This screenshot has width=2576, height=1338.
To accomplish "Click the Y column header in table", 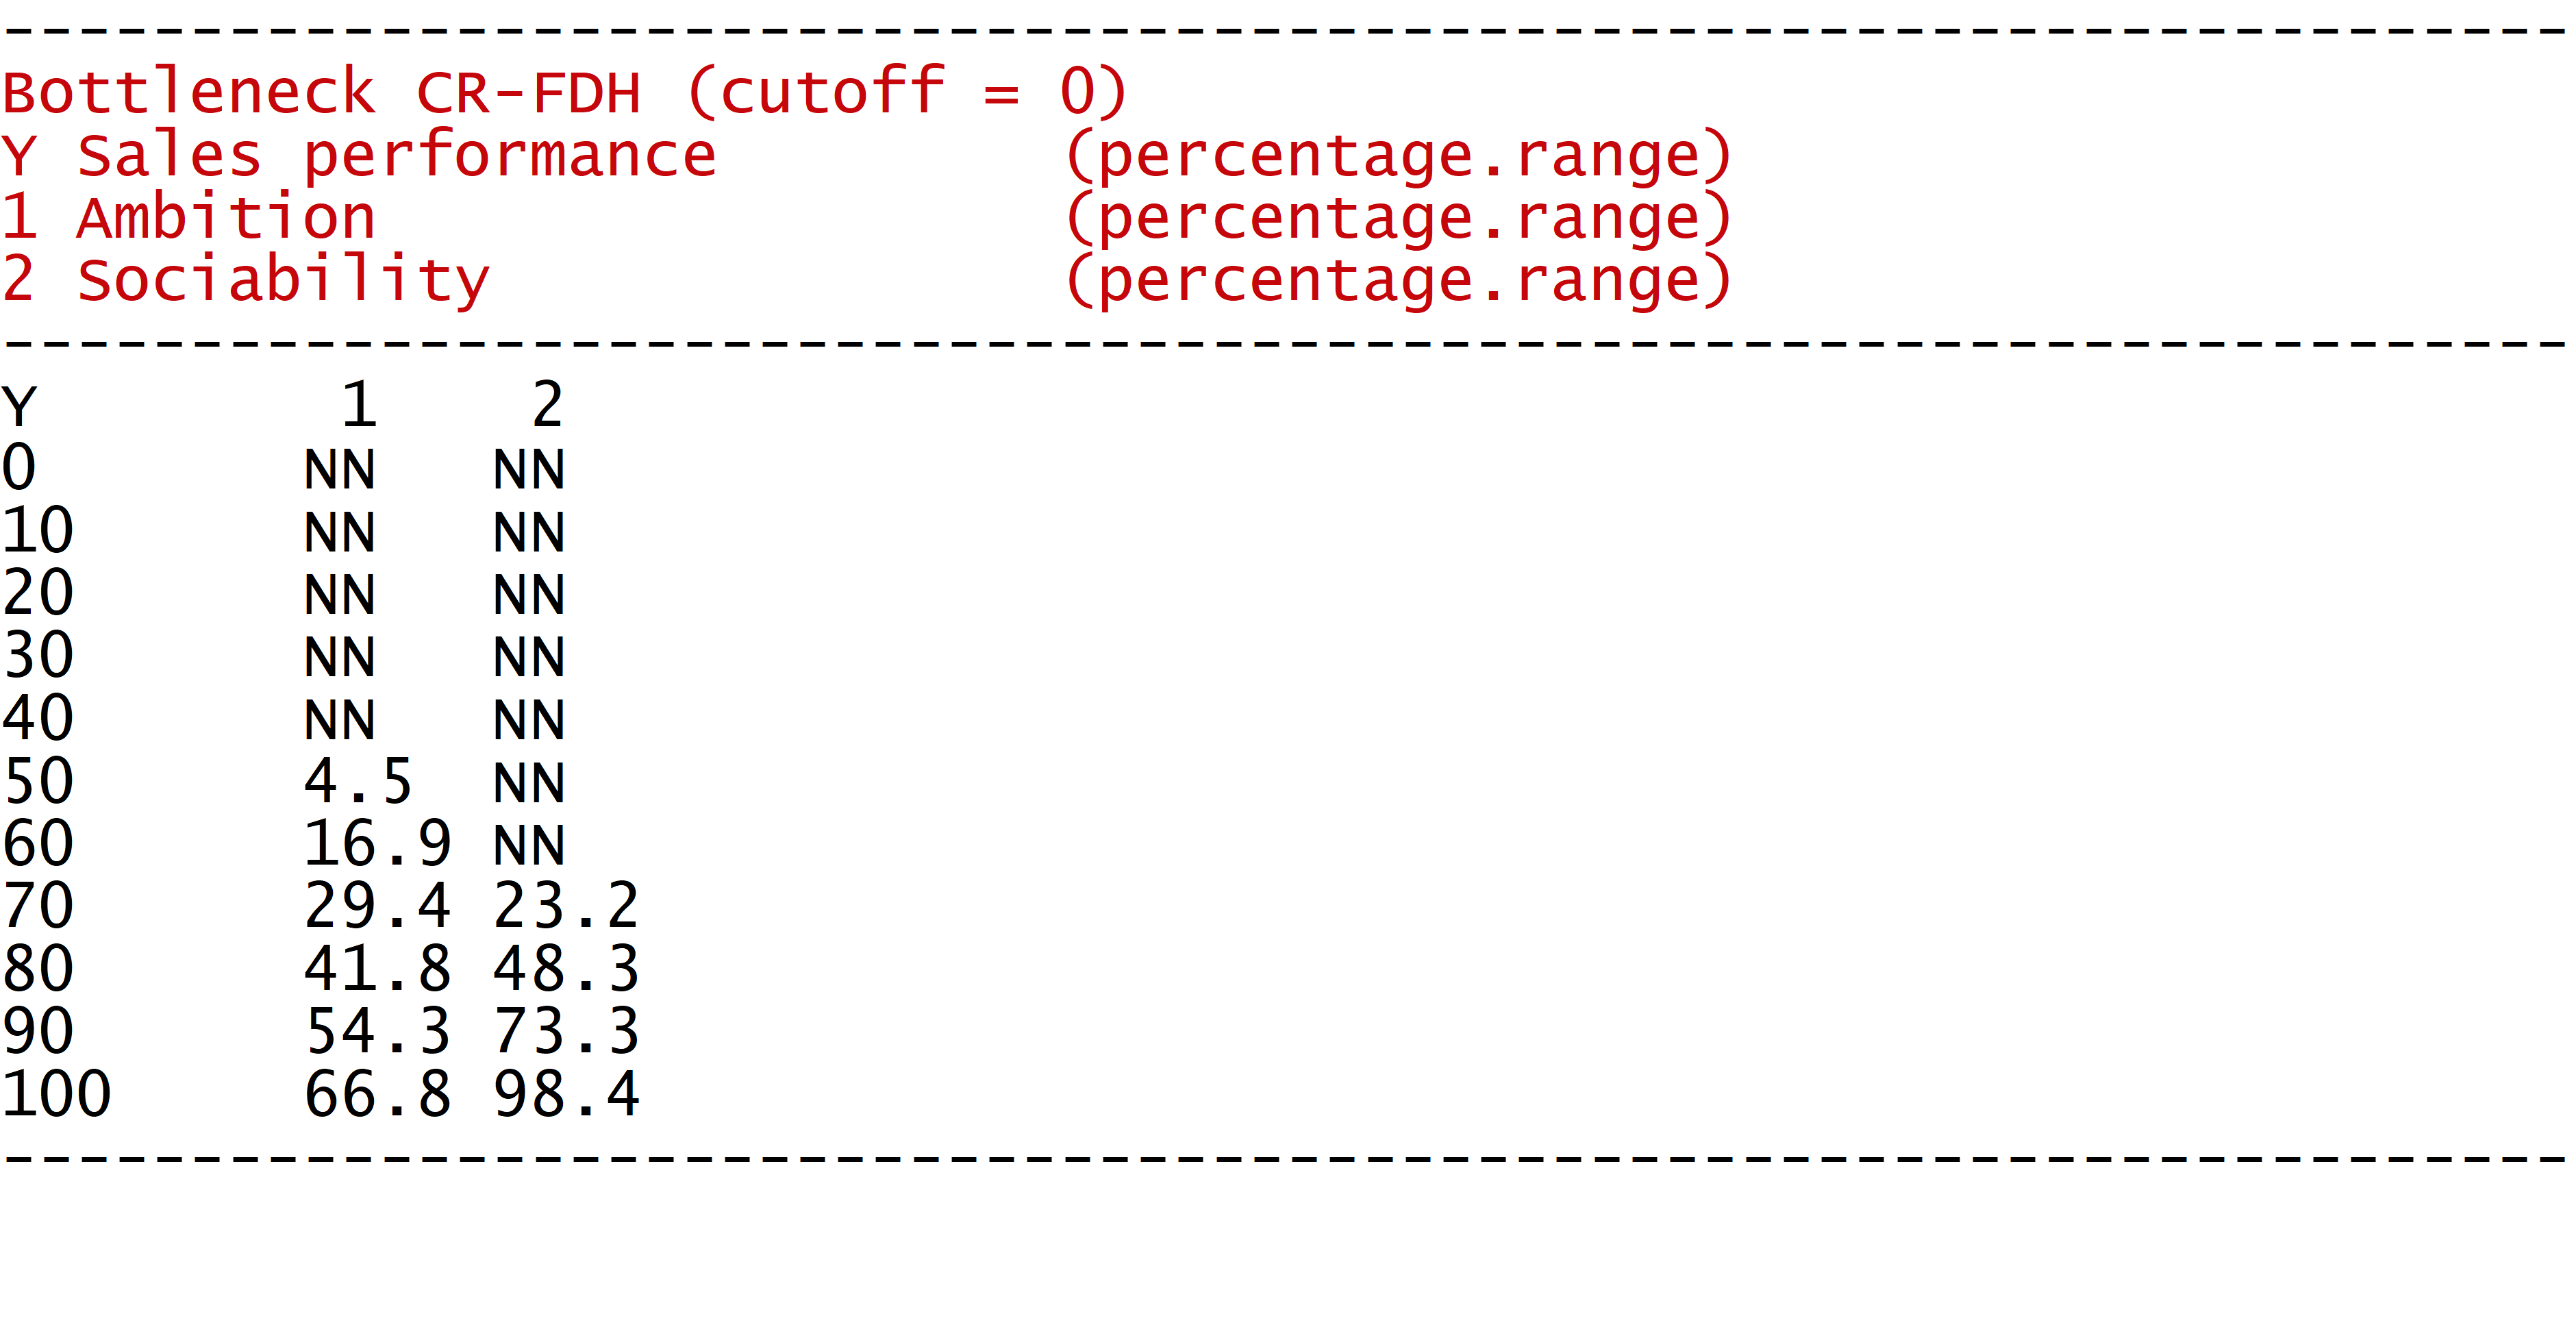I will (x=19, y=406).
